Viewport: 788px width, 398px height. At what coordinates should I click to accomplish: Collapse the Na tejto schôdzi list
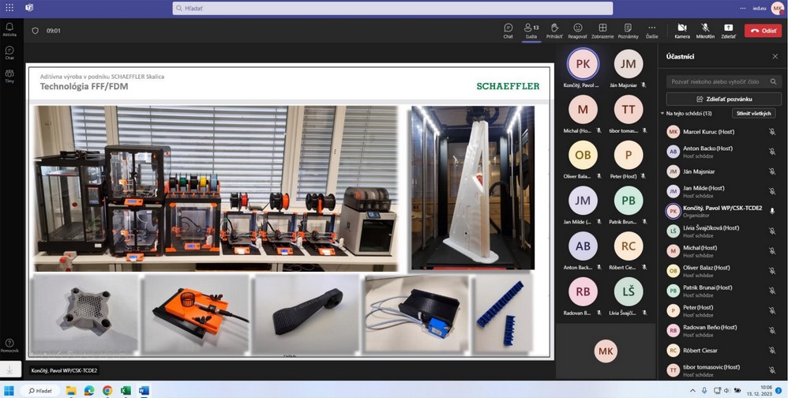662,114
